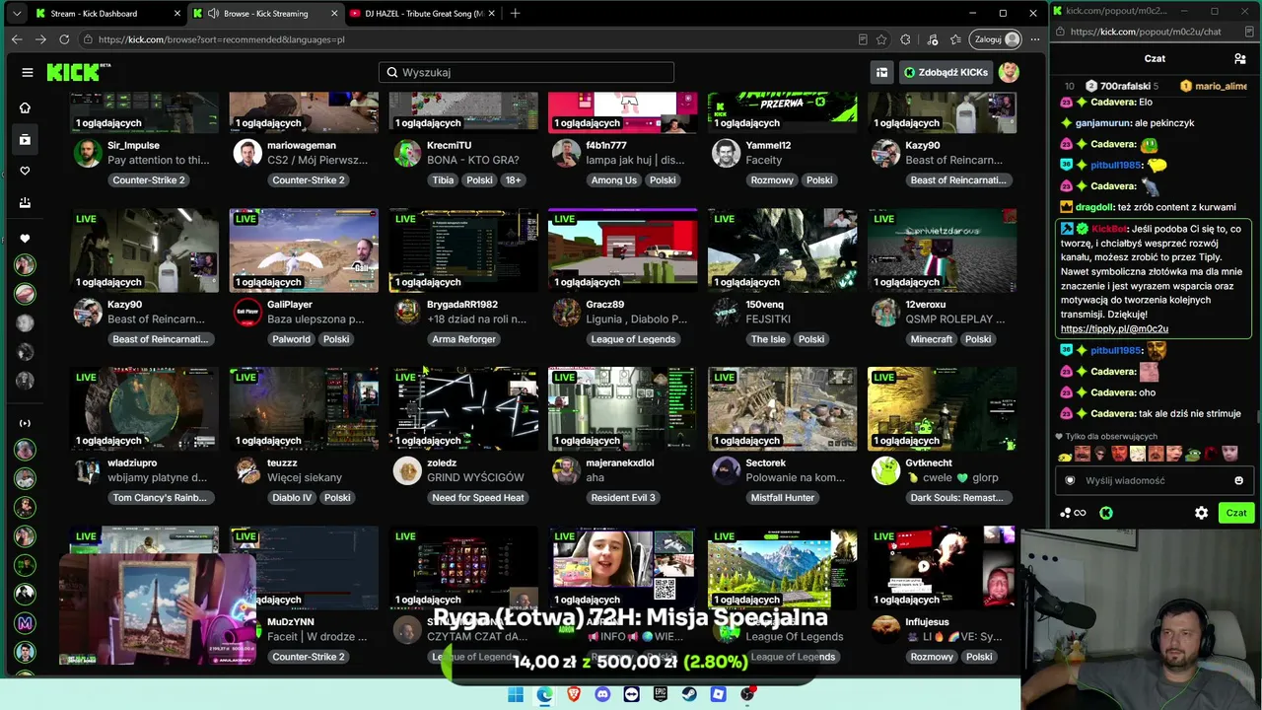1262x710 pixels.
Task: Send message with green Czat button
Action: (1236, 513)
